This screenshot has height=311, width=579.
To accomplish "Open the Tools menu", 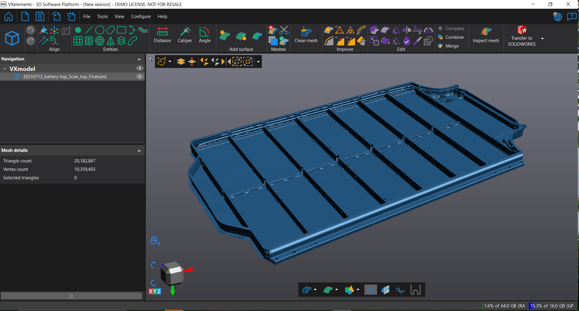I will pos(102,16).
